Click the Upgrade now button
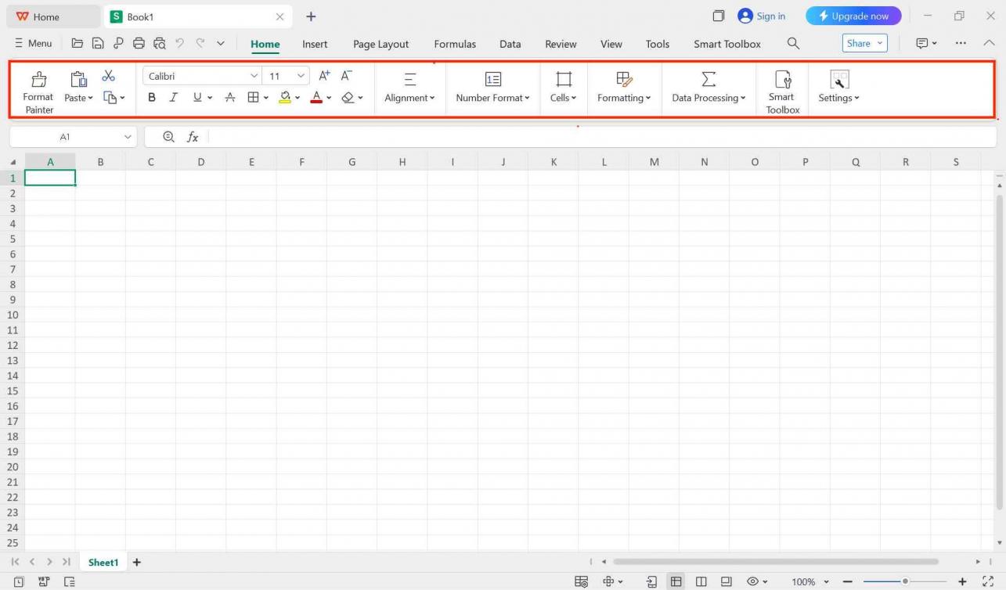The width and height of the screenshot is (1006, 590). pos(853,16)
